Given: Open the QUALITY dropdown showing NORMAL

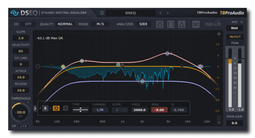Looking at the screenshot, I should [65, 24].
